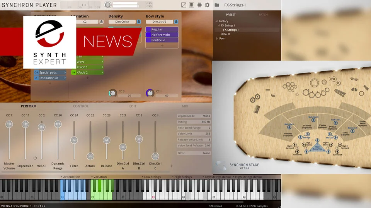Switch to the EDIT tab
The width and height of the screenshot is (371, 208).
click(133, 106)
